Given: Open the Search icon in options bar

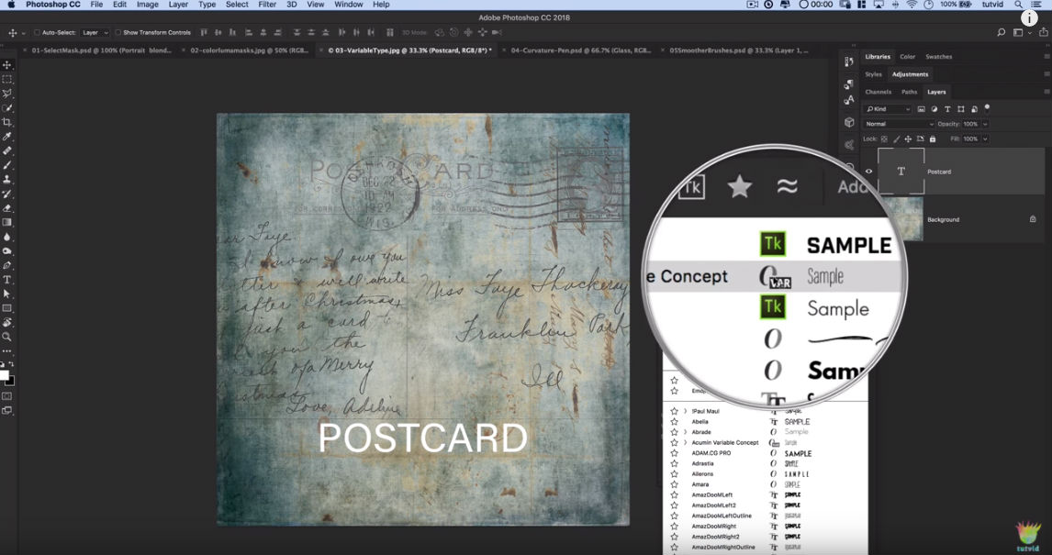Looking at the screenshot, I should click(x=1001, y=32).
